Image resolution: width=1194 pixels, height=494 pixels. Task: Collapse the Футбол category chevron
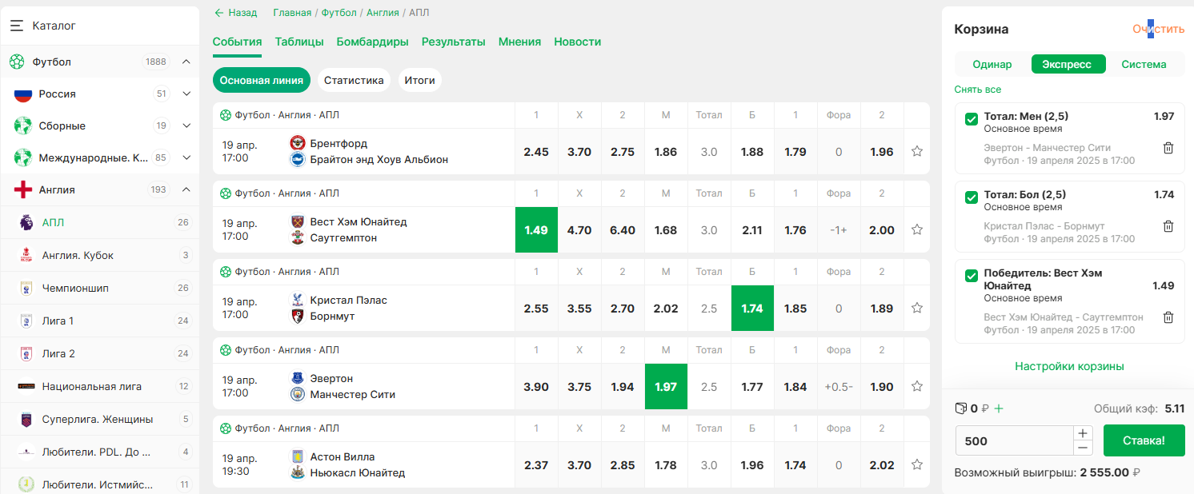(186, 62)
